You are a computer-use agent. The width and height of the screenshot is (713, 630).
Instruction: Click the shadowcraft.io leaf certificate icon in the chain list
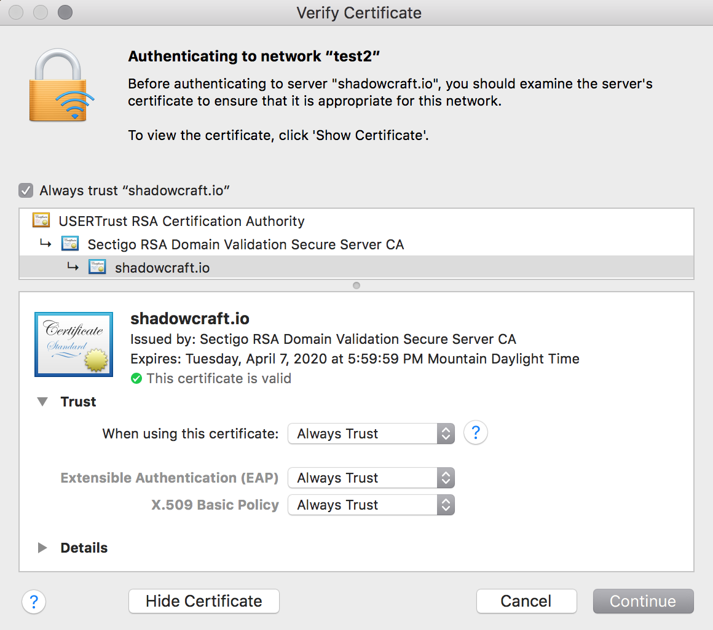pos(97,267)
